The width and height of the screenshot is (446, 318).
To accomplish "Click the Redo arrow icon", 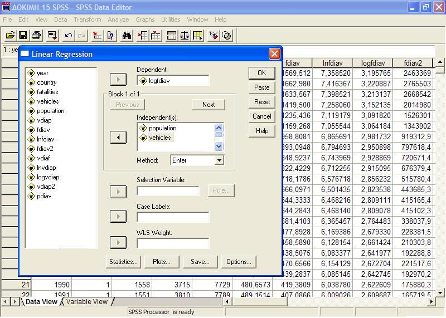I will tap(81, 36).
